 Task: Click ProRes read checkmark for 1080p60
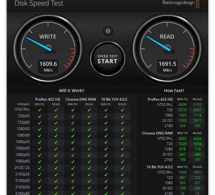(56, 162)
